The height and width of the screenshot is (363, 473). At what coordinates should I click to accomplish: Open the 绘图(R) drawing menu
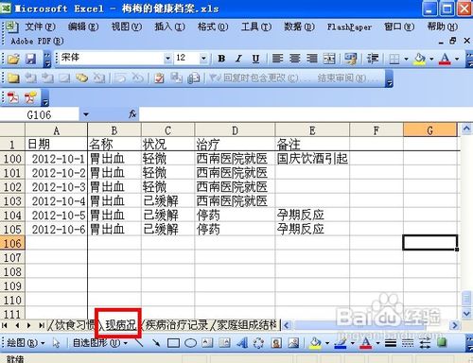coord(26,343)
